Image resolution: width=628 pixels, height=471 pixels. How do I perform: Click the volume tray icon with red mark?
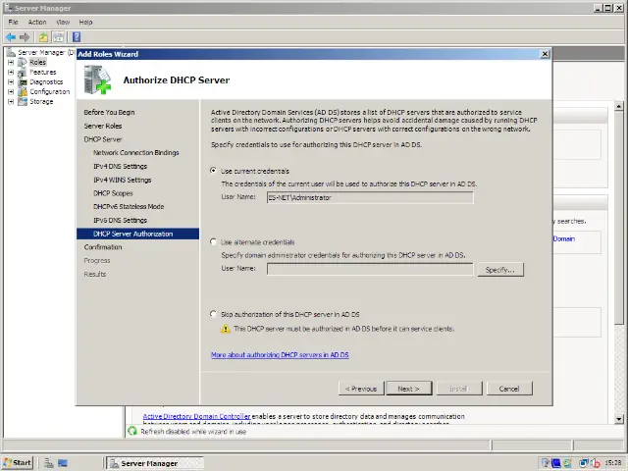(596, 463)
